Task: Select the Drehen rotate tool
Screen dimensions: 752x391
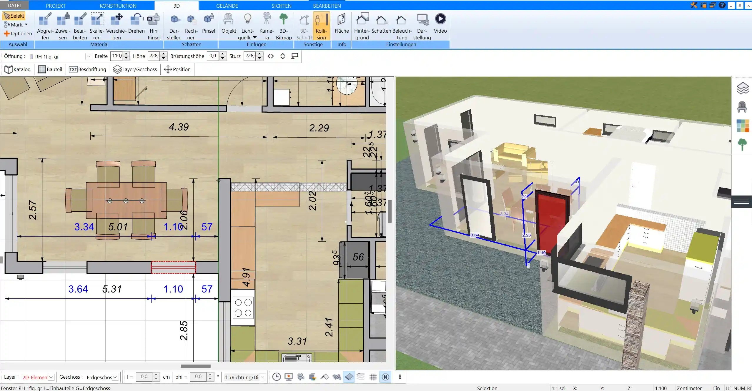Action: (137, 23)
